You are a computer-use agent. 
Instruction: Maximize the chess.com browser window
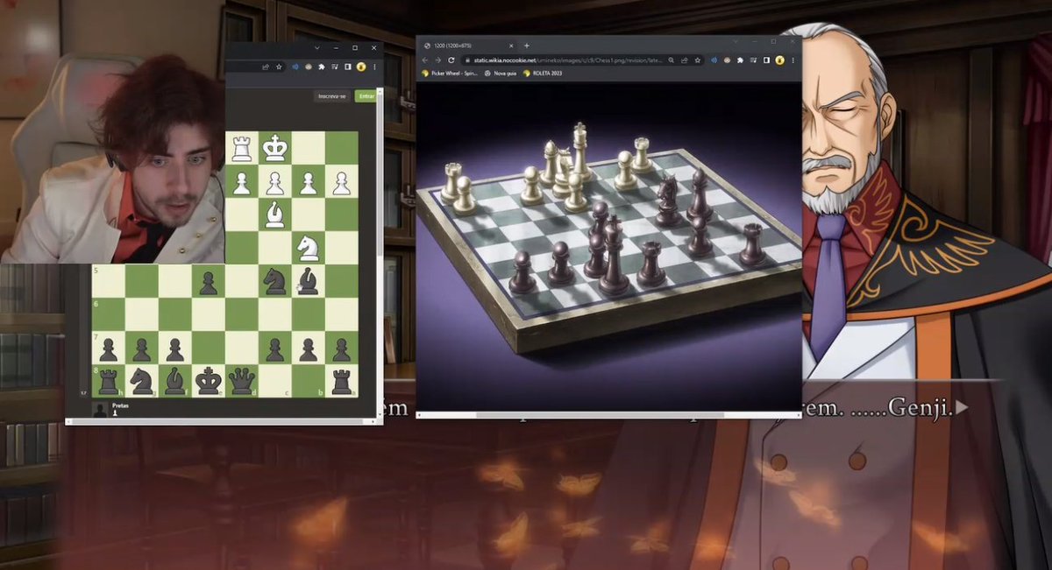point(355,48)
